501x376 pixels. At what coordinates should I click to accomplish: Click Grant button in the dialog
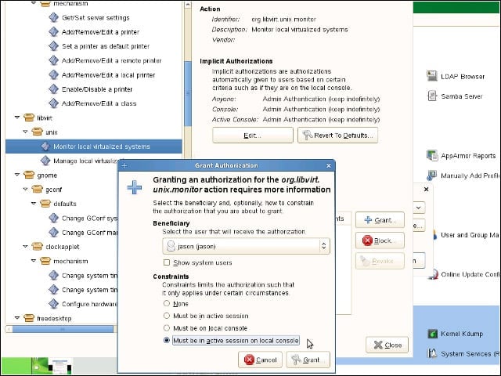(x=308, y=360)
